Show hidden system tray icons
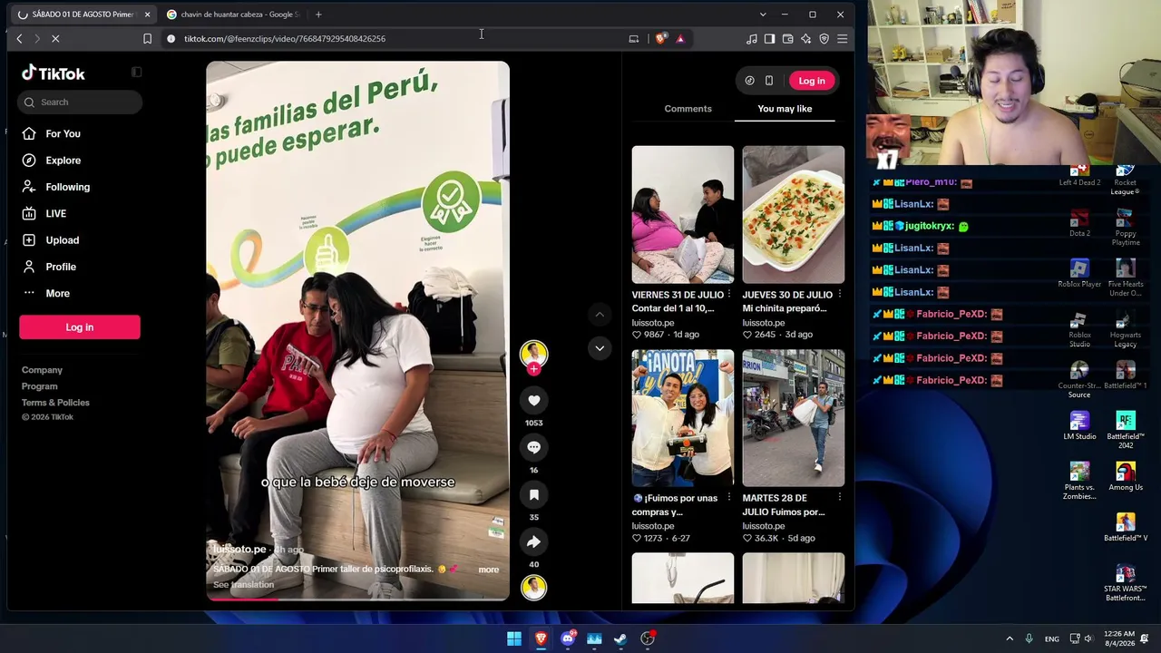Screen dimensions: 1161x653 [1010, 638]
